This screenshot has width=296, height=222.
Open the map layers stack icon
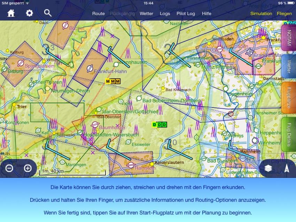click(x=268, y=168)
